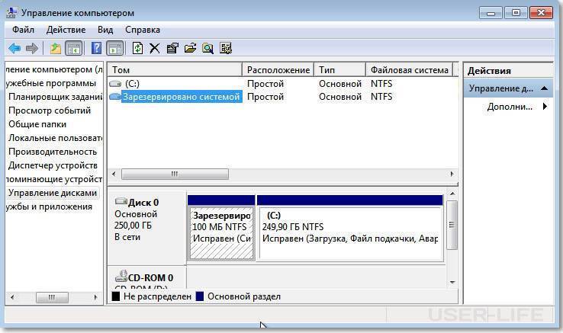Click the magnifier Explore toolbar icon
This screenshot has height=333, width=563.
point(208,48)
